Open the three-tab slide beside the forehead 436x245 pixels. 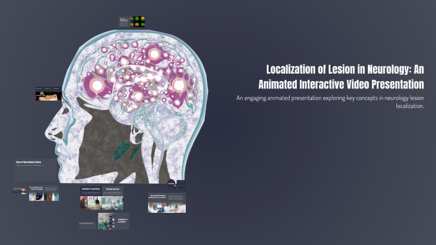(x=48, y=93)
